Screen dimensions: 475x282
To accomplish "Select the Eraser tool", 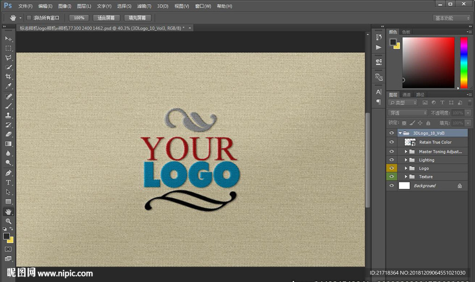I will click(x=8, y=134).
